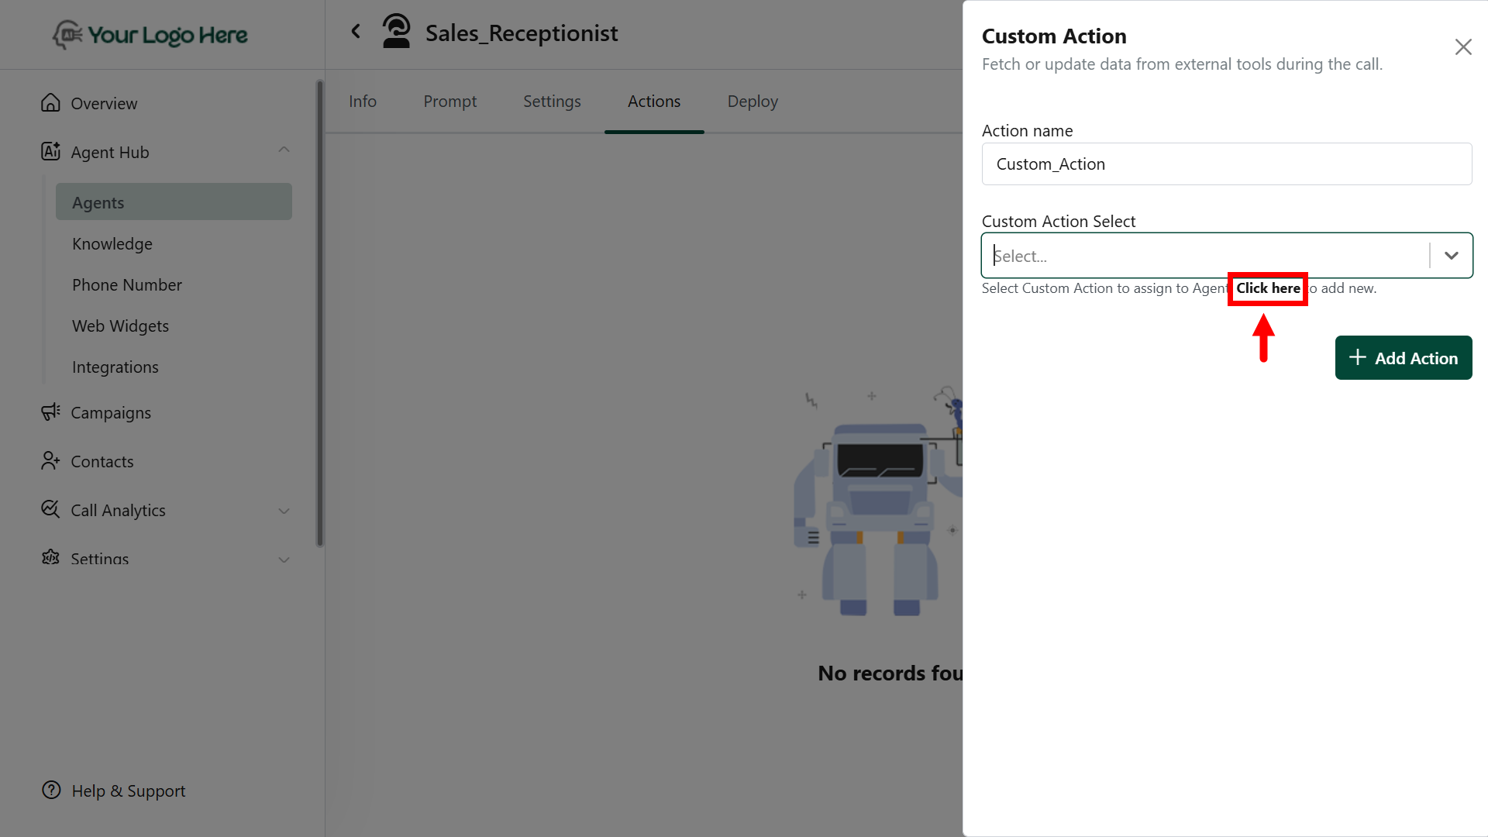Collapse the Agent Hub section chevron

click(284, 150)
